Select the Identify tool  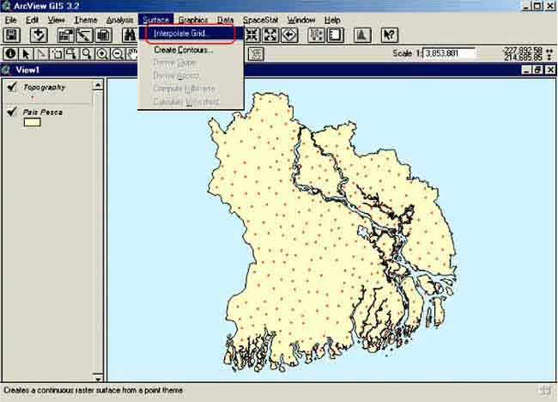pyautogui.click(x=10, y=53)
